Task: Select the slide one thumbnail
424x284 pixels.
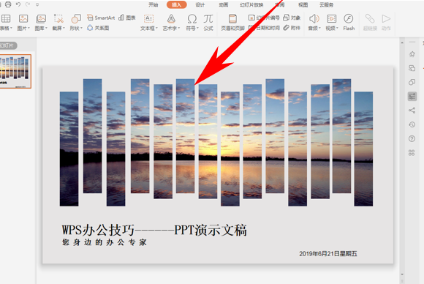Action: tap(15, 71)
